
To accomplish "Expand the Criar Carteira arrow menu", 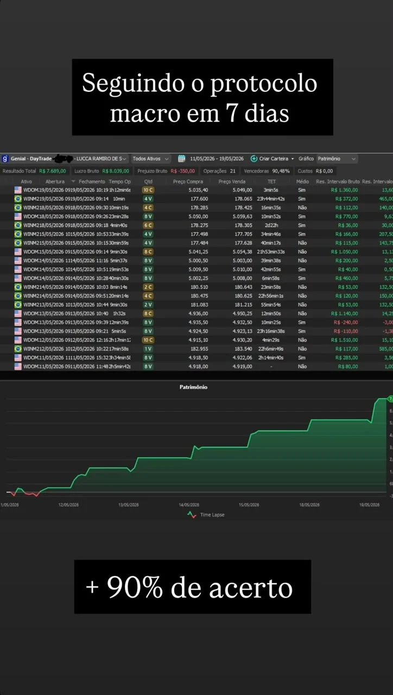I will (x=293, y=159).
